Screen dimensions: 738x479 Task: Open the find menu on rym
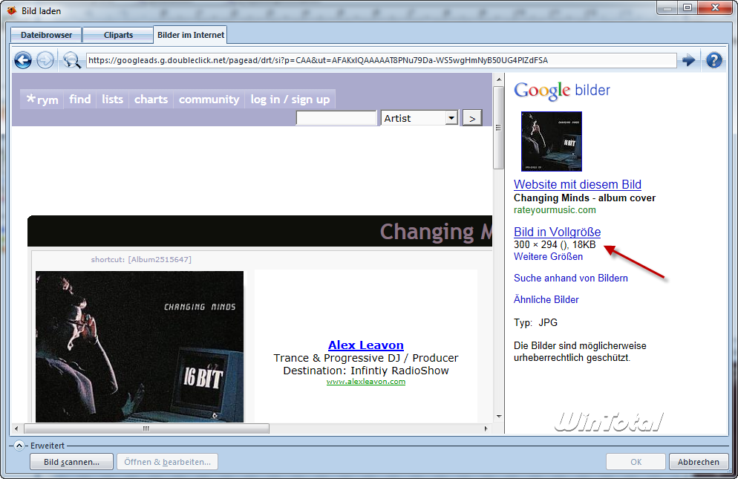pyautogui.click(x=80, y=100)
